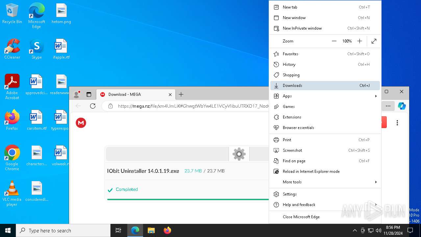The height and width of the screenshot is (237, 421).
Task: Click the gear icon on the MEGA download card
Action: [239, 154]
